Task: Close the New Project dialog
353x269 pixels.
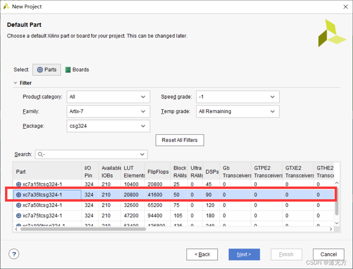Action: (x=346, y=7)
